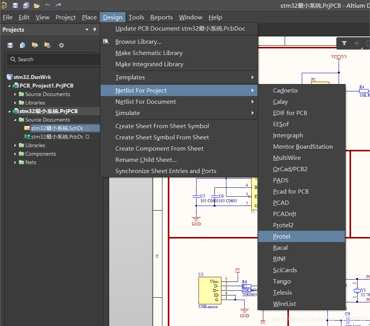Screen dimensions: 370x326
Task: Click the Save icon in title bar
Action: [x=15, y=5]
